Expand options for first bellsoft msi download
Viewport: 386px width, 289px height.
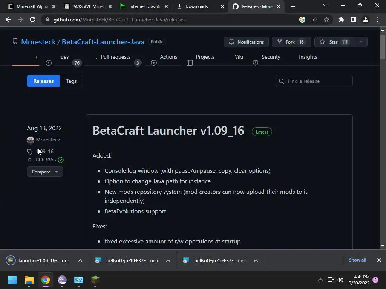(168, 260)
